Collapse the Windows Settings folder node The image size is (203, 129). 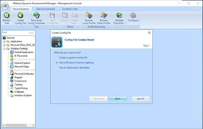[4, 49]
